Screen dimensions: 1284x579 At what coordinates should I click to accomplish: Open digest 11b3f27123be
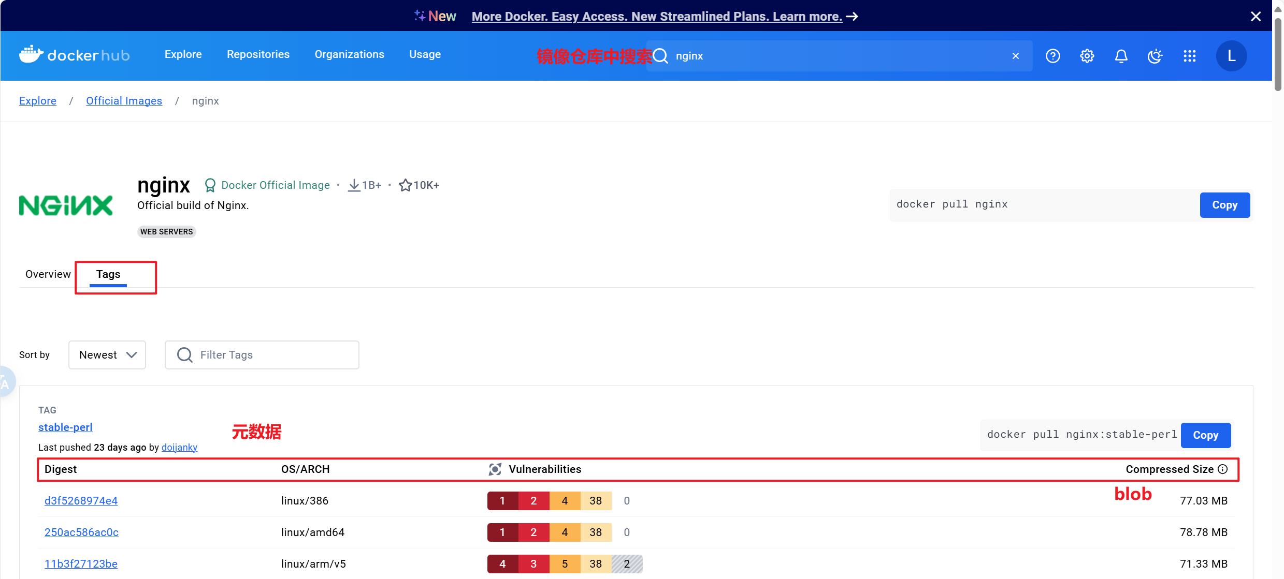point(81,564)
